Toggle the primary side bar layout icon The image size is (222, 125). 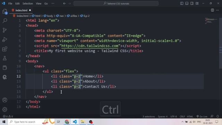[182, 3]
